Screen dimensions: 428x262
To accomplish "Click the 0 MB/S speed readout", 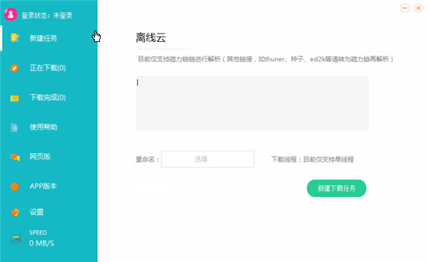I will (x=41, y=243).
